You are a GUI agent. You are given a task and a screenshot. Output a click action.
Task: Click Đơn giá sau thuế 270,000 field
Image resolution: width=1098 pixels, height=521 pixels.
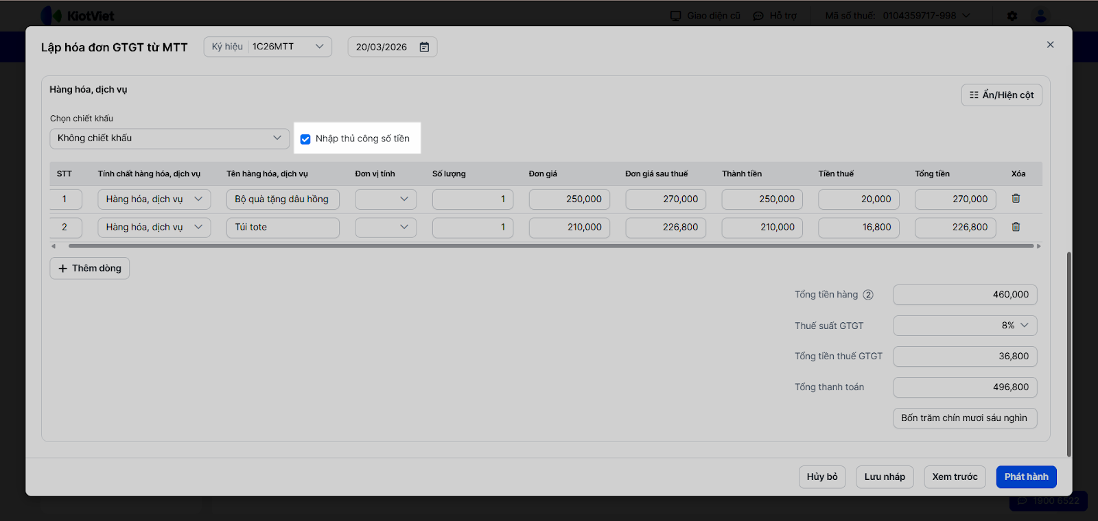tap(666, 199)
